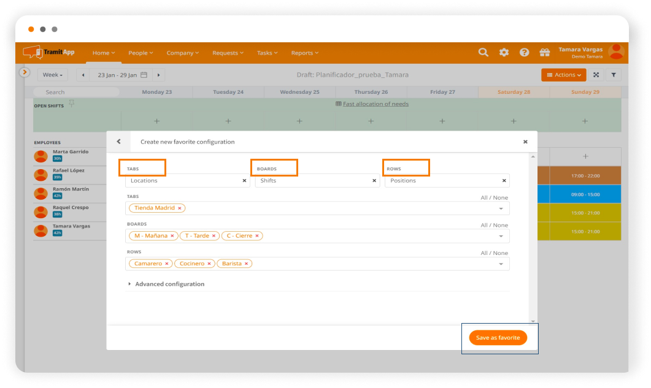This screenshot has height=388, width=651.
Task: Open the gift box icon
Action: point(544,53)
